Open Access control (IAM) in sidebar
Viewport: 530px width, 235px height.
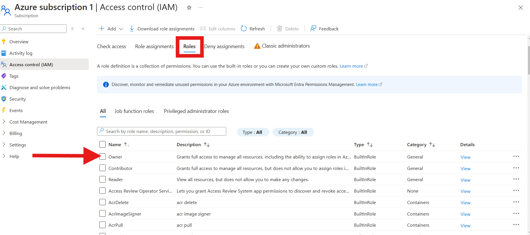pos(44,64)
